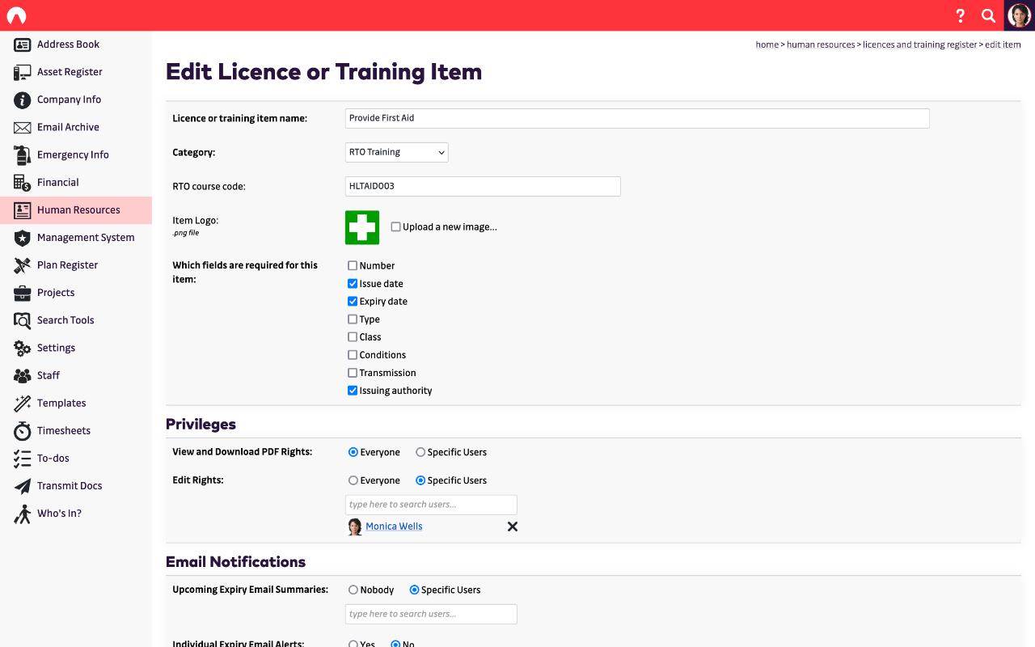
Task: Go to Timesheets in the sidebar
Action: click(x=76, y=431)
